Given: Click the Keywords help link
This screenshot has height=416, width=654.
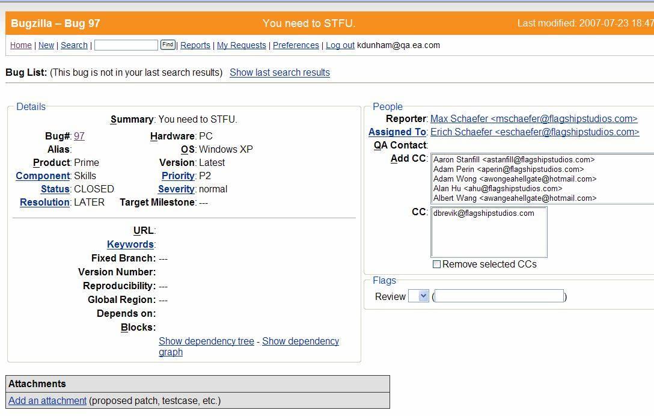Looking at the screenshot, I should [x=130, y=244].
